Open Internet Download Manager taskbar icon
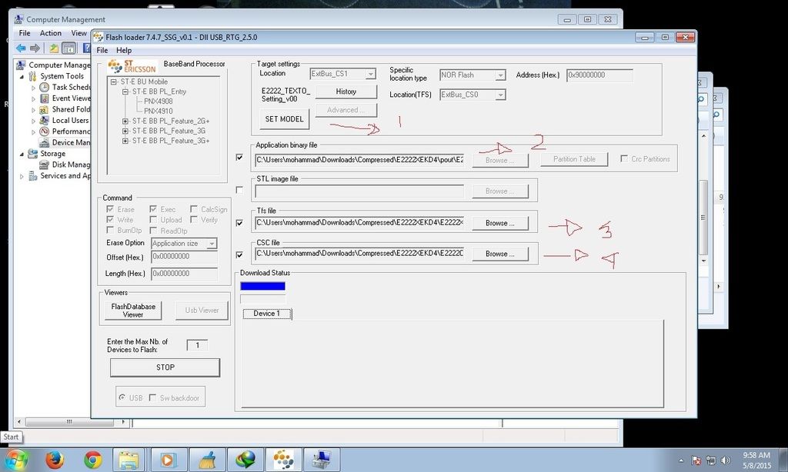This screenshot has height=472, width=788. [x=245, y=460]
